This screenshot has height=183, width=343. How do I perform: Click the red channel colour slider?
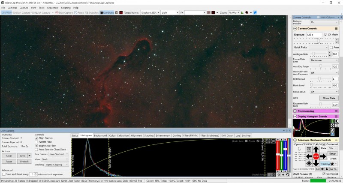pyautogui.click(x=278, y=155)
